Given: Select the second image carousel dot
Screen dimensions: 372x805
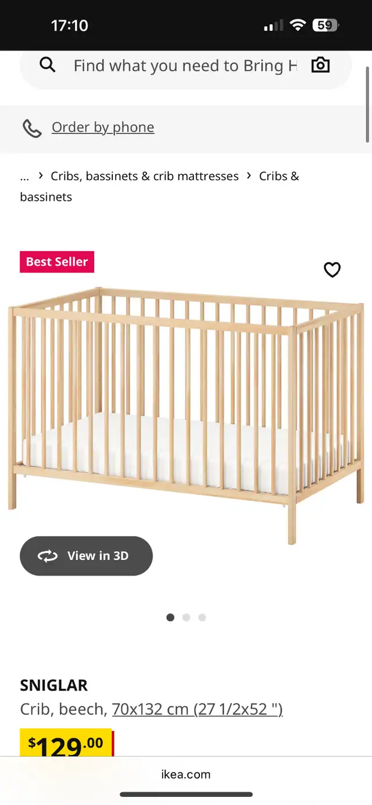Looking at the screenshot, I should pyautogui.click(x=186, y=617).
